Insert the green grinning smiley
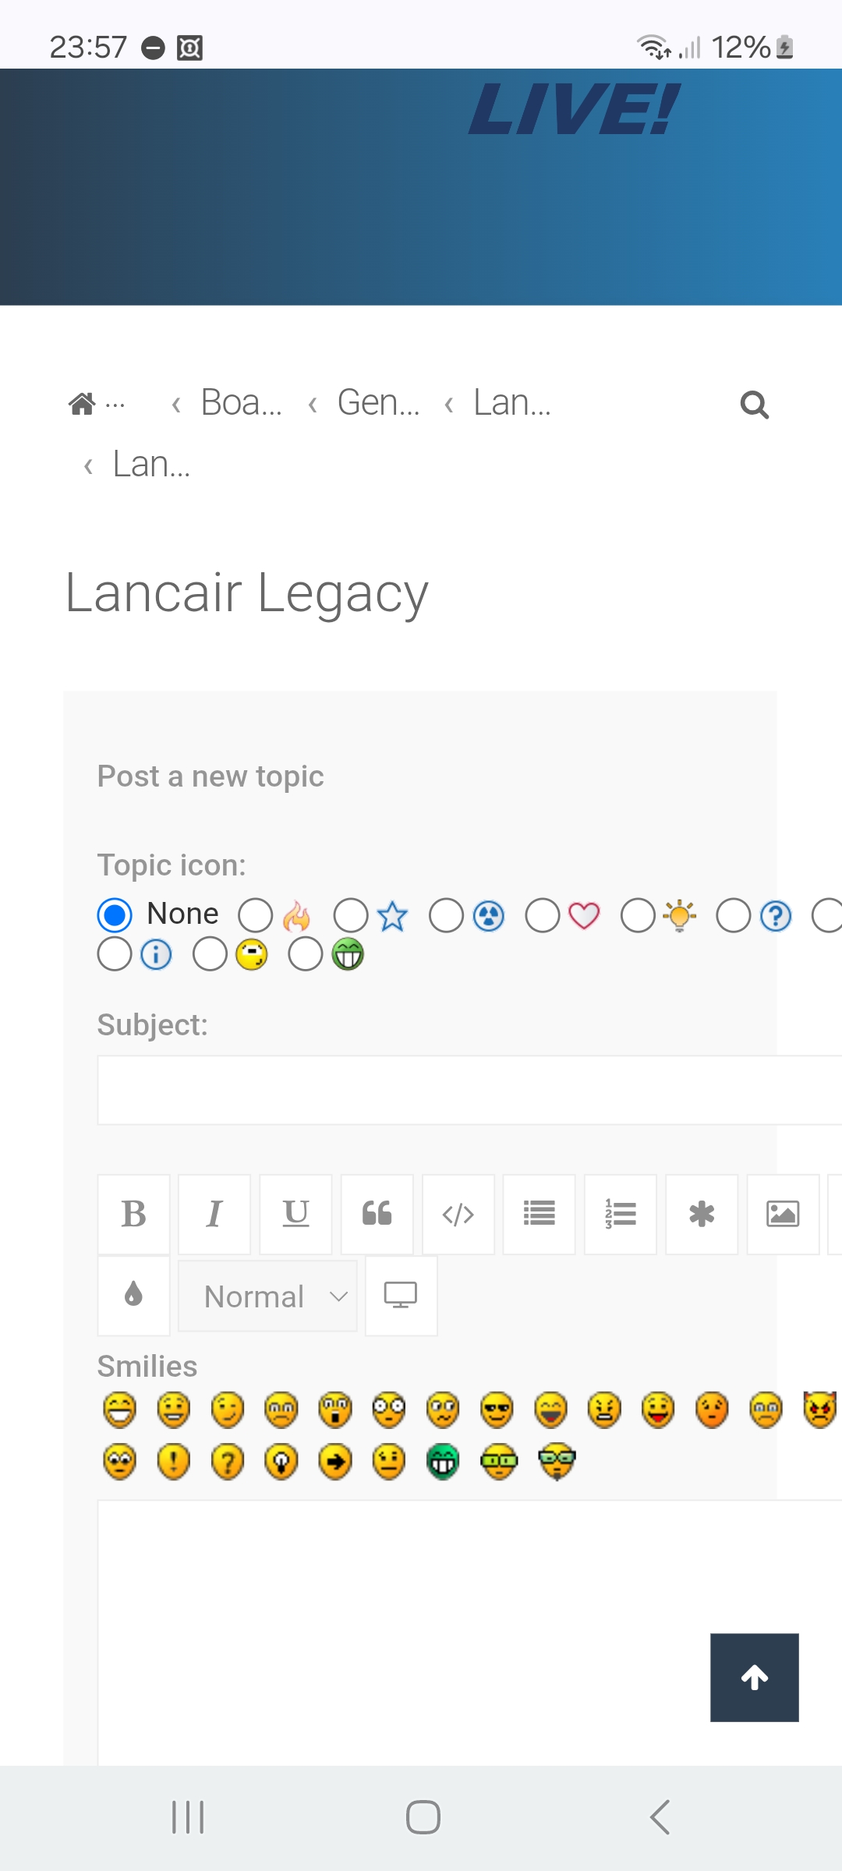The width and height of the screenshot is (842, 1871). (x=443, y=1461)
